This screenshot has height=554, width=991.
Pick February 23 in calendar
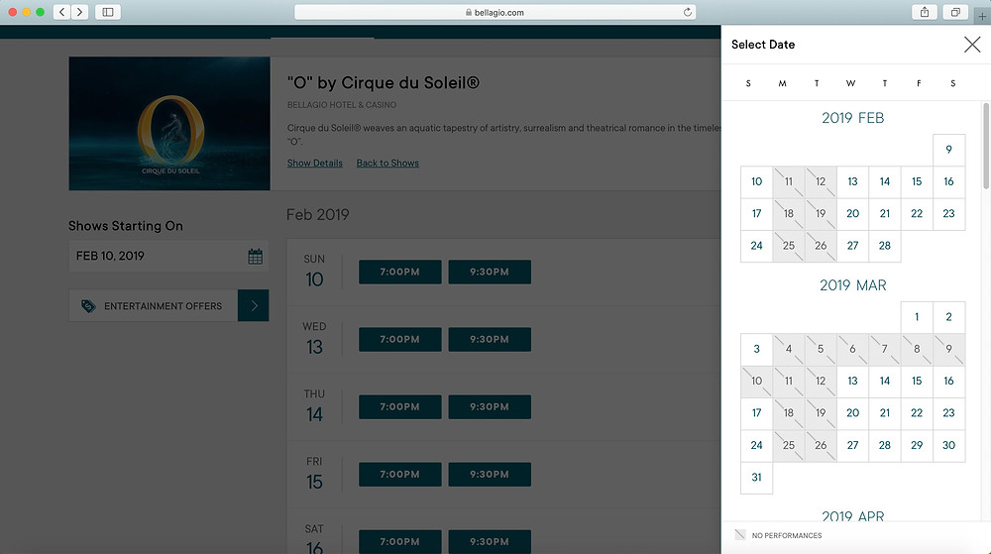coord(948,213)
